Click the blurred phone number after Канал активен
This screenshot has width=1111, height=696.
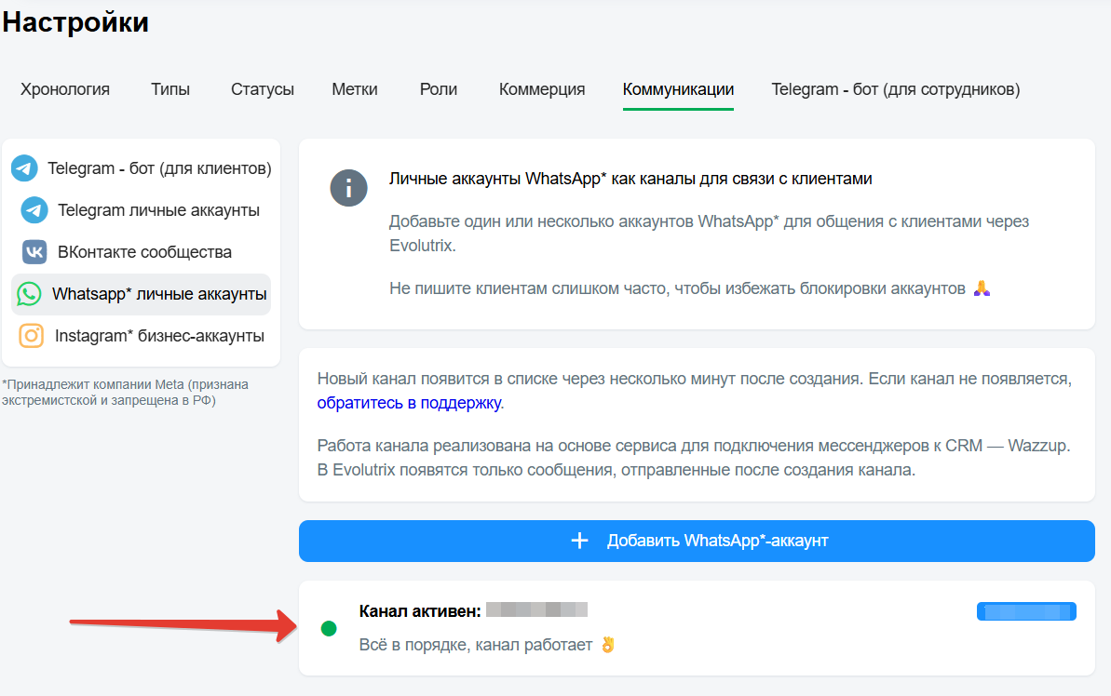[x=537, y=609]
